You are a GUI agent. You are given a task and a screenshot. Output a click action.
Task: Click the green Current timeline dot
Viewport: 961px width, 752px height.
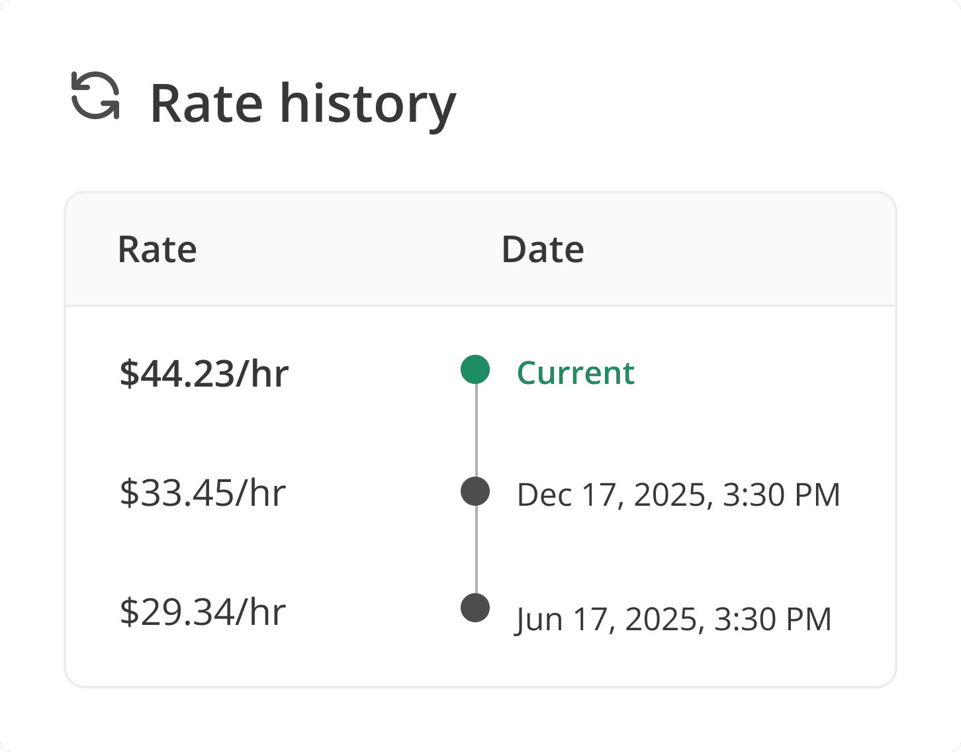click(475, 369)
